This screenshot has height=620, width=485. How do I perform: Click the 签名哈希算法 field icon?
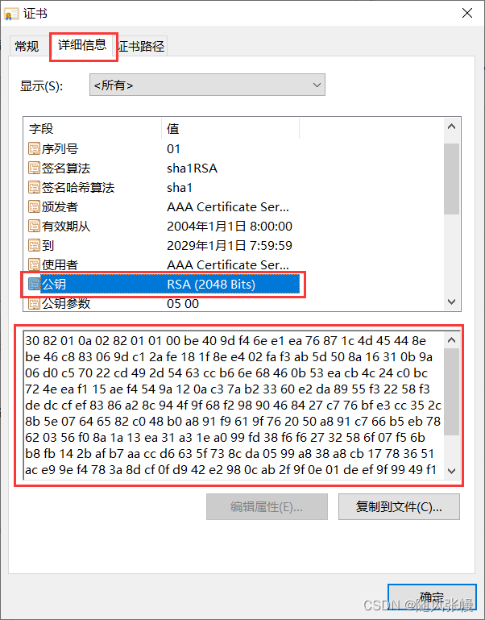point(35,187)
